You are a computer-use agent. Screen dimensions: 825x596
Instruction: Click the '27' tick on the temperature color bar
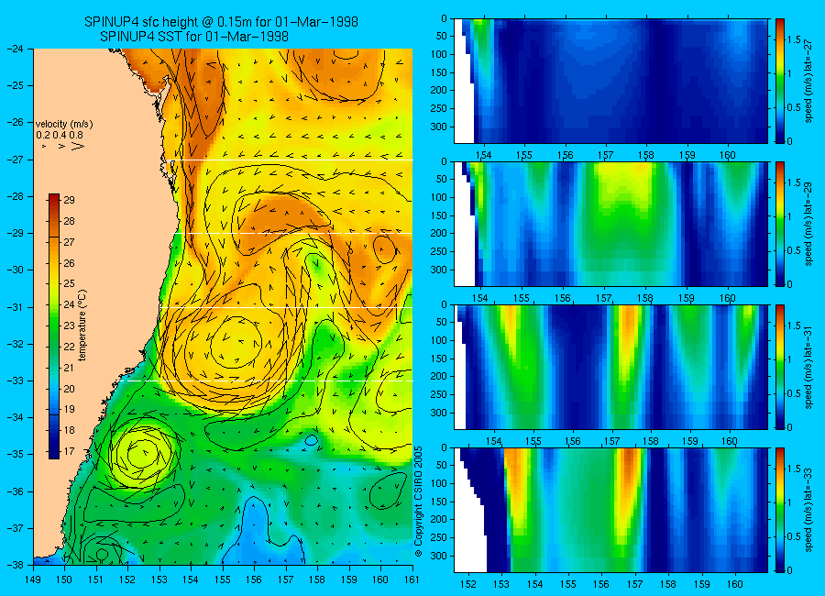click(x=69, y=242)
